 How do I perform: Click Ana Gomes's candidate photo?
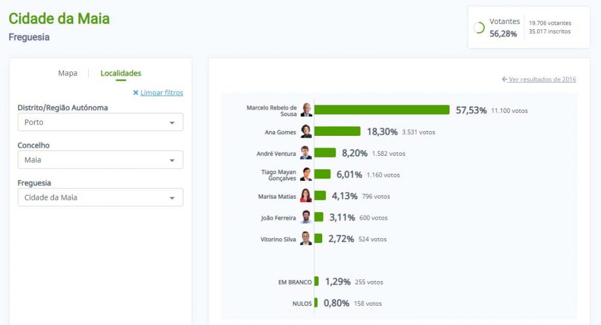(x=306, y=132)
